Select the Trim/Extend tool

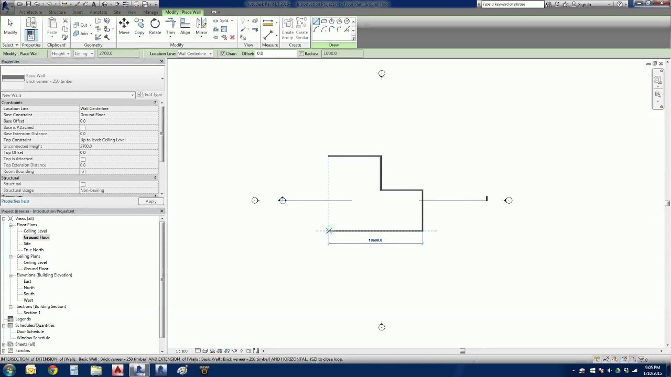(170, 26)
